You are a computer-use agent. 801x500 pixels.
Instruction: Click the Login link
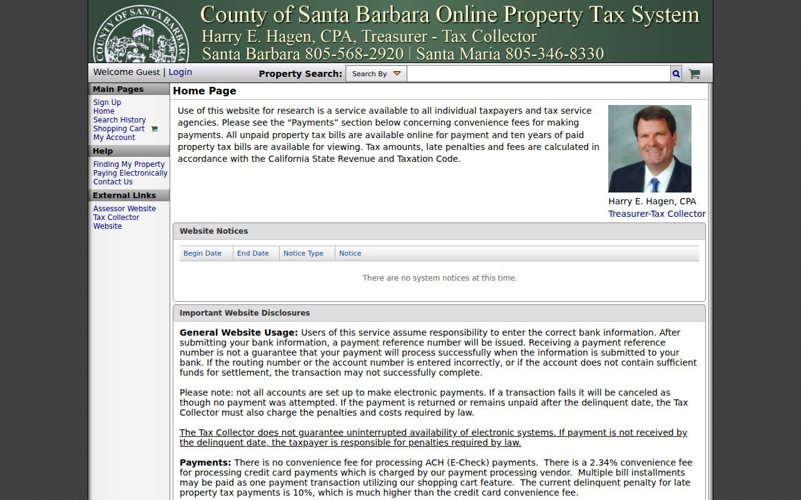tap(180, 72)
